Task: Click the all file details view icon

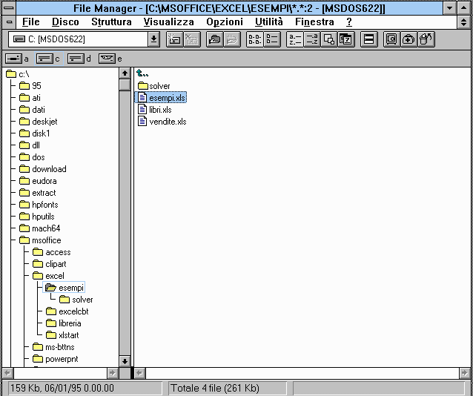Action: tap(271, 39)
